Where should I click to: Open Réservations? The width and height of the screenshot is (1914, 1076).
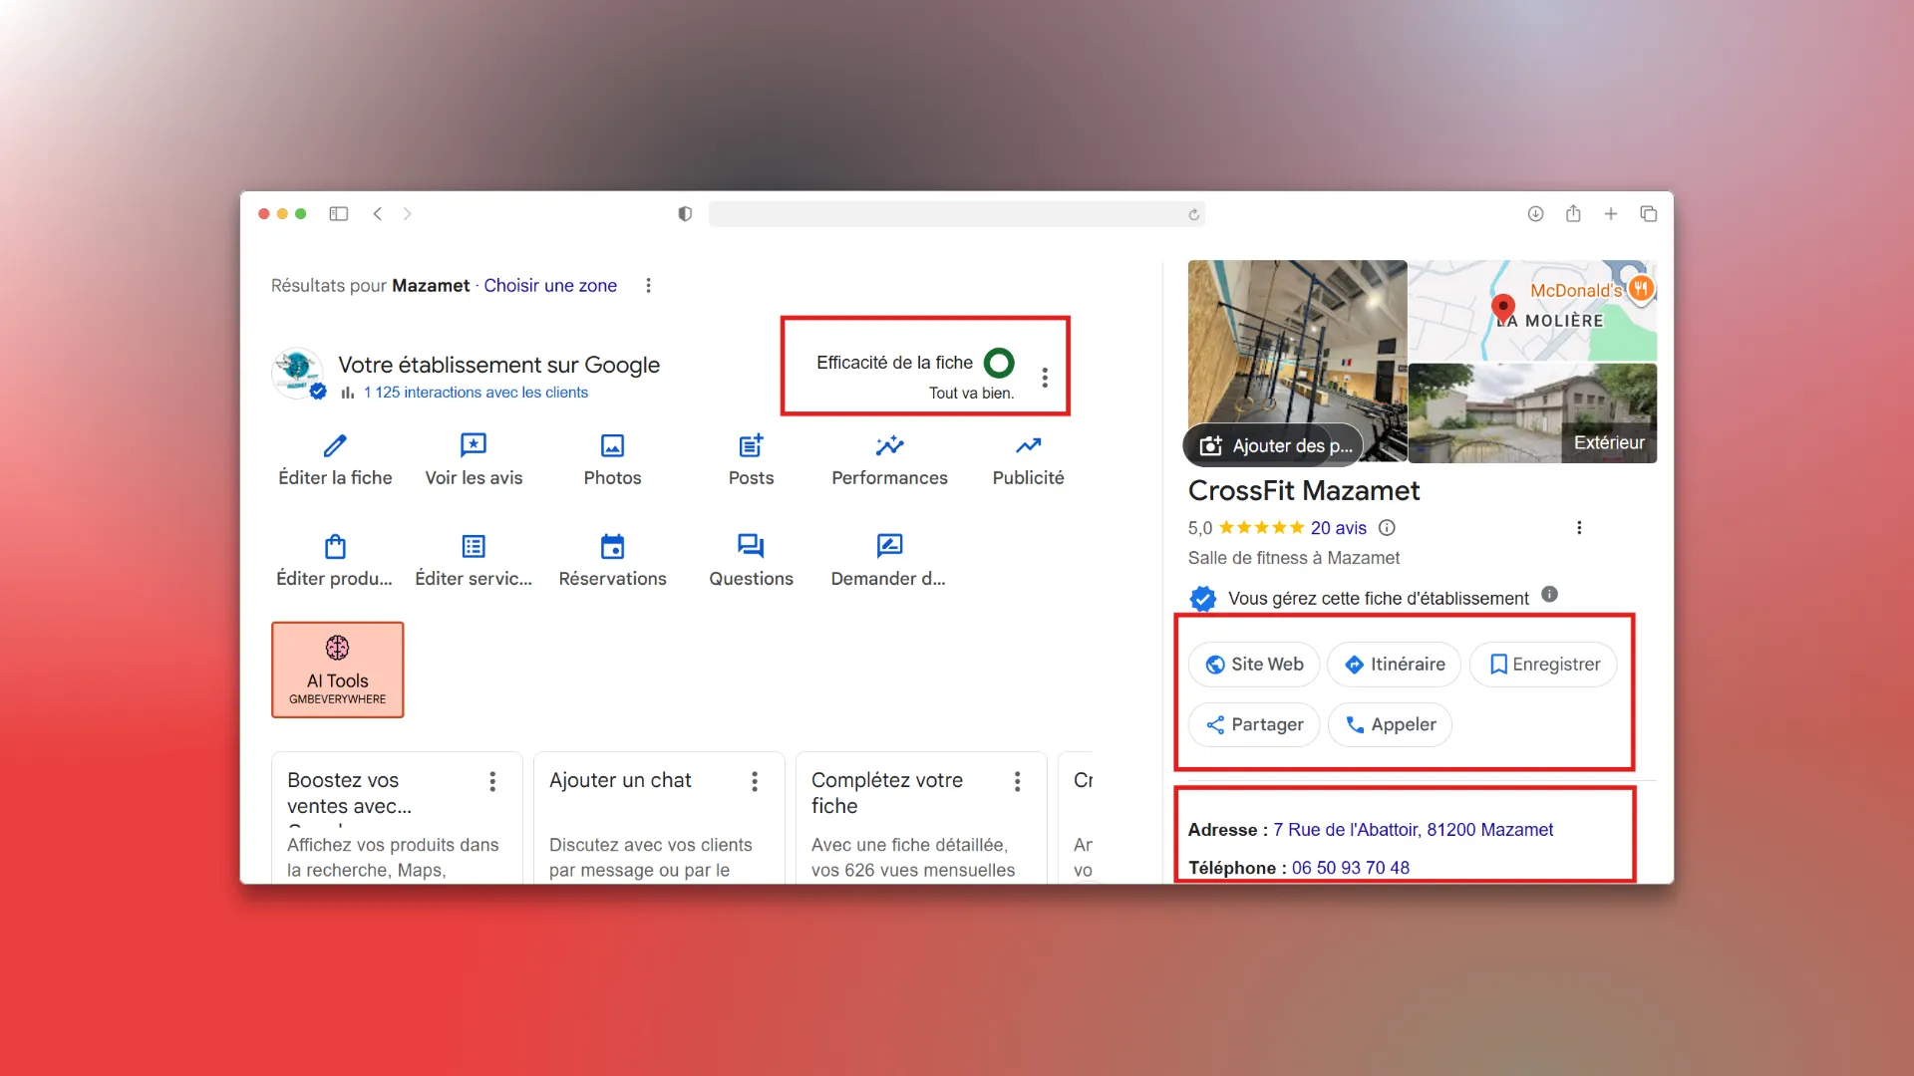[612, 559]
